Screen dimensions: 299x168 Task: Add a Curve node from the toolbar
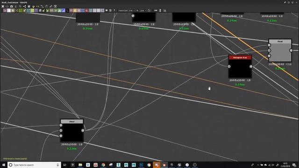pyautogui.click(x=21, y=10)
